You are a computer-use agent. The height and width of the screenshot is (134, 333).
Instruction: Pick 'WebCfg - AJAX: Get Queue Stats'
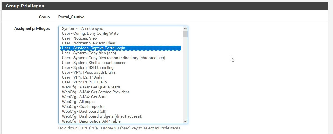[91, 87]
